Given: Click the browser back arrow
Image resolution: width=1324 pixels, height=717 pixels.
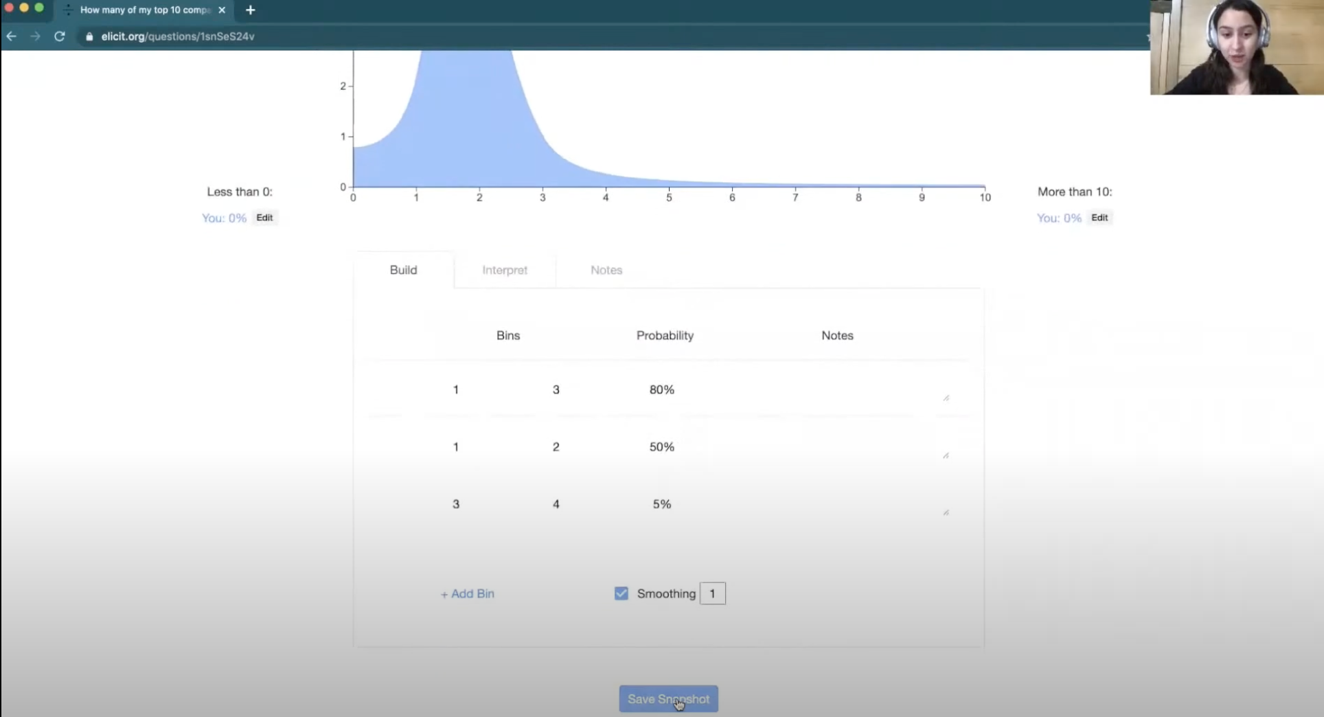Looking at the screenshot, I should point(12,36).
